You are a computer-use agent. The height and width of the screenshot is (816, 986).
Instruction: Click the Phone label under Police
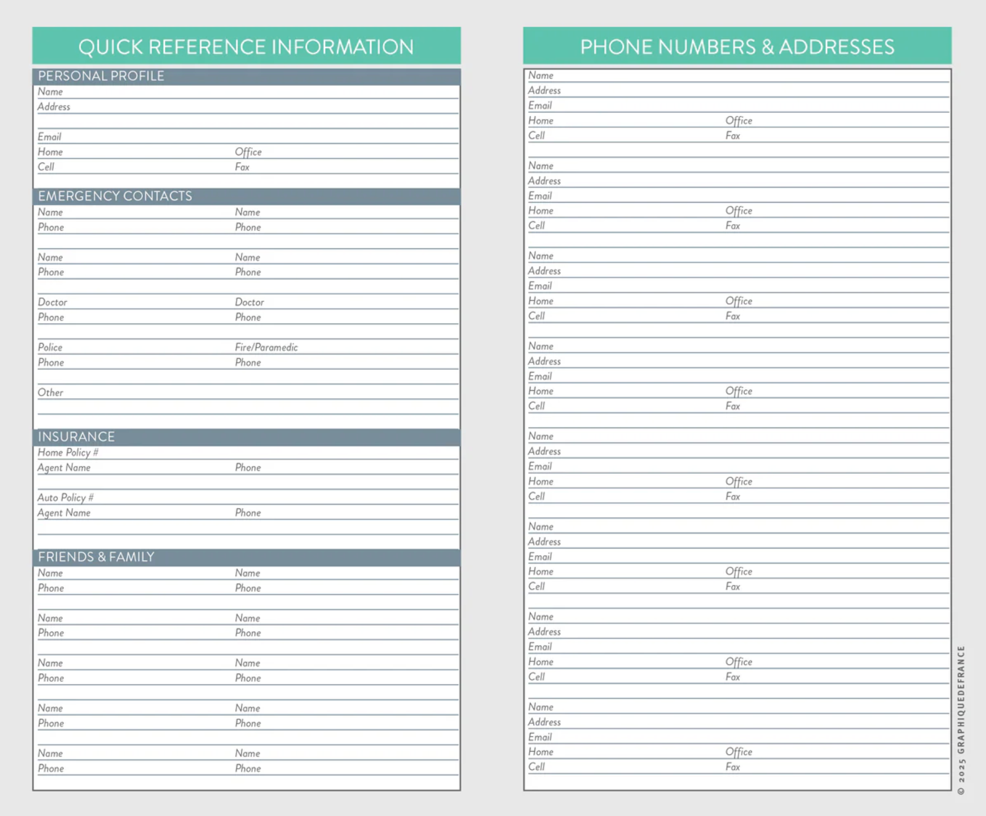[x=51, y=363]
